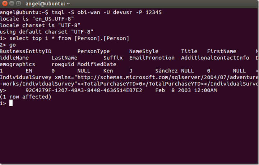The height and width of the screenshot is (165, 259).
Task: Click the EmailPromotion column header
Action: click(x=152, y=58)
